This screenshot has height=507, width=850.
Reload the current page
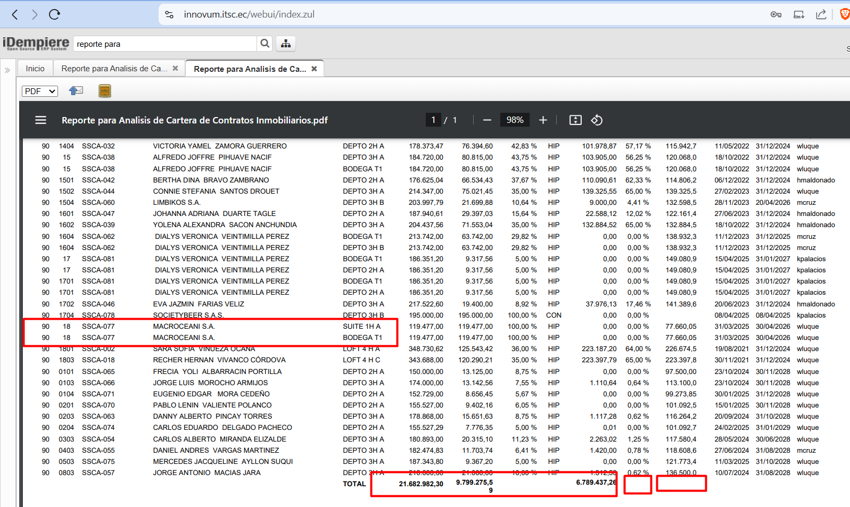(54, 14)
